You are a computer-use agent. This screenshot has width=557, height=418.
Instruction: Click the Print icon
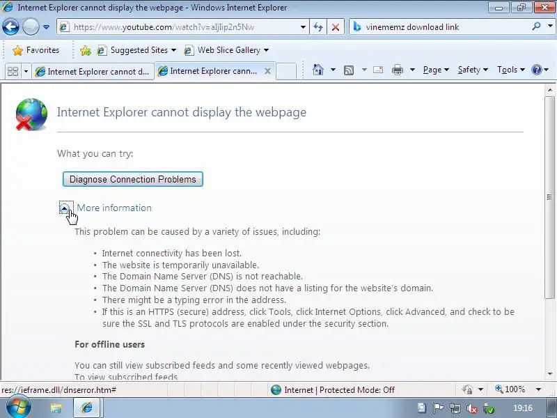point(397,70)
